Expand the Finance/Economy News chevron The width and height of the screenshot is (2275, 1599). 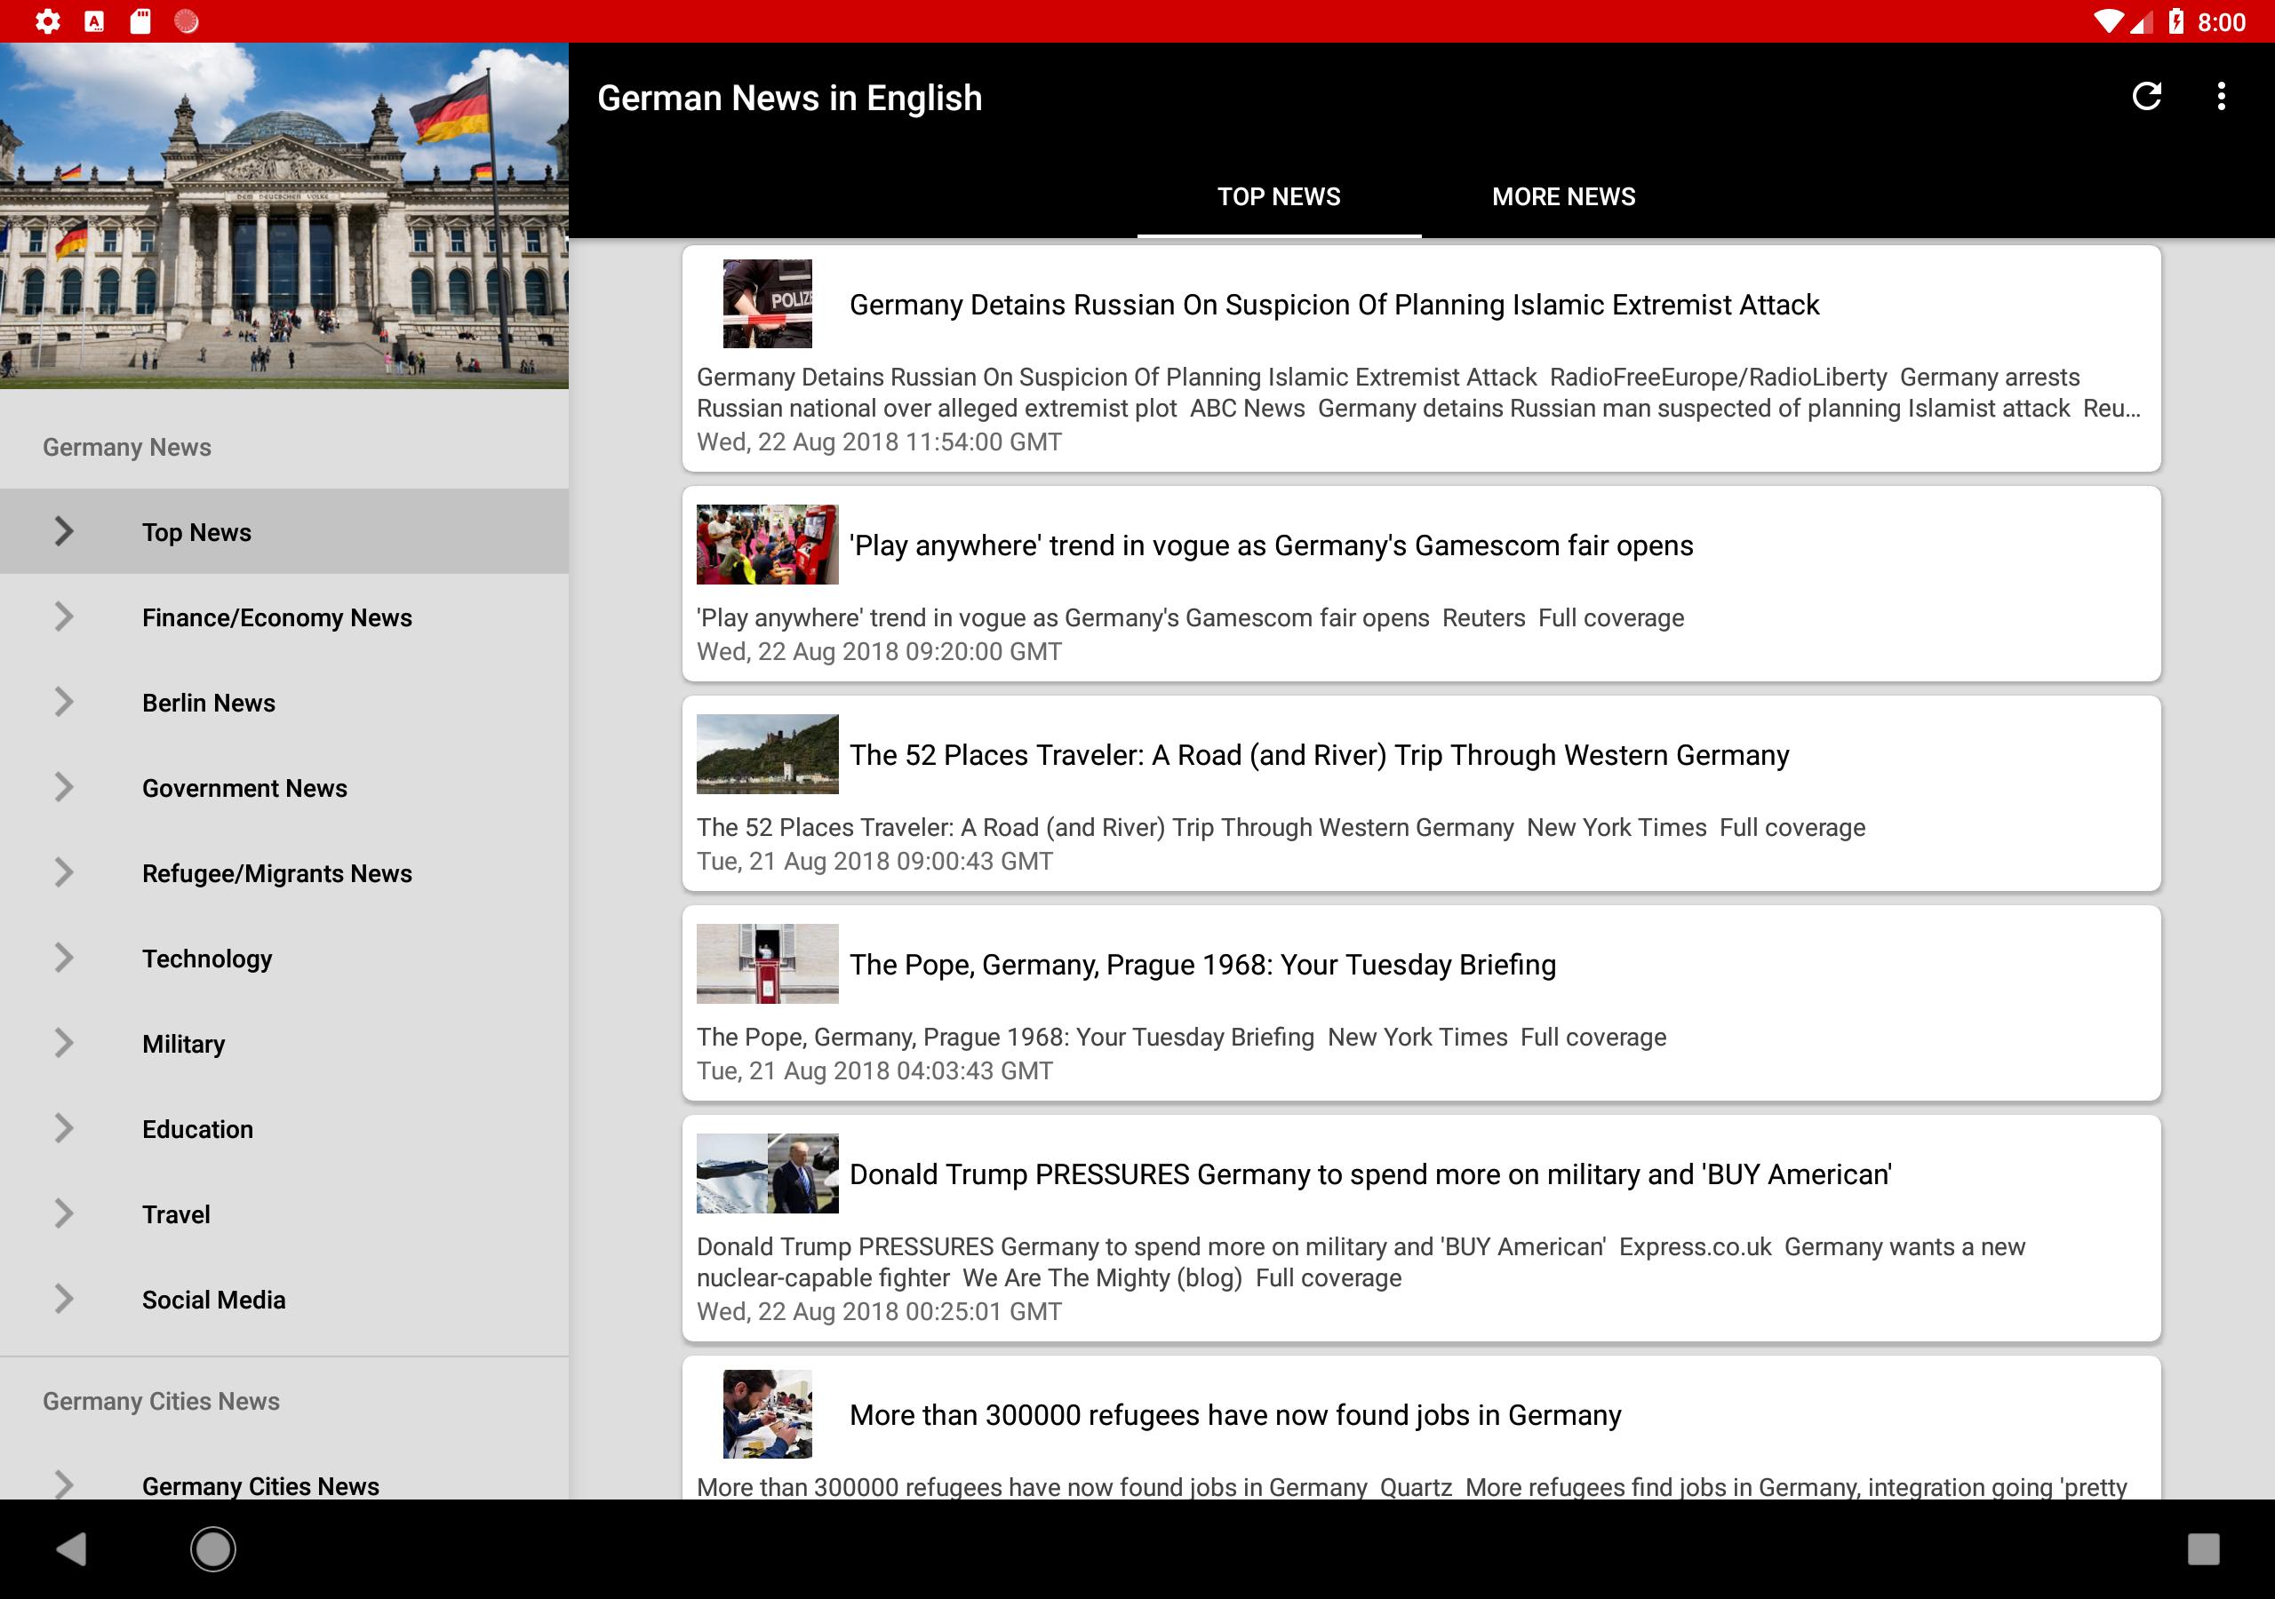pos(63,617)
